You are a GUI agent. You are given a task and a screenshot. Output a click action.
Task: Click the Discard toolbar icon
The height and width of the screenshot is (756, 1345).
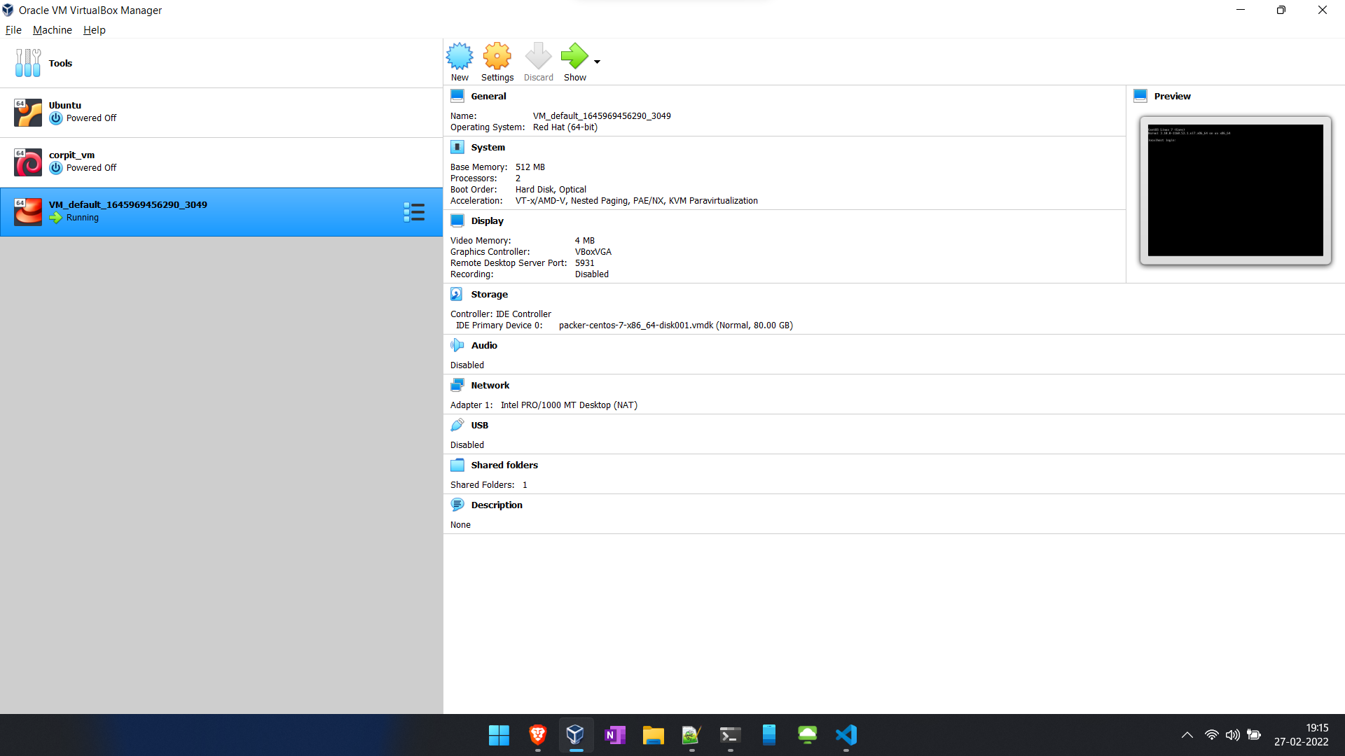point(538,56)
